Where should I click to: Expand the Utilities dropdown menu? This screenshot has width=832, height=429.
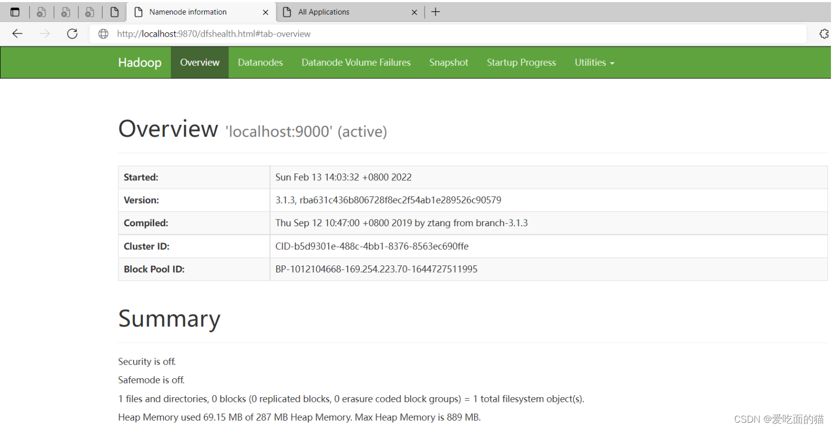(594, 63)
